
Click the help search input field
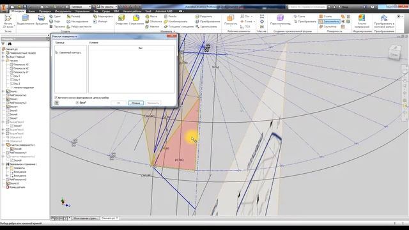(307, 7)
